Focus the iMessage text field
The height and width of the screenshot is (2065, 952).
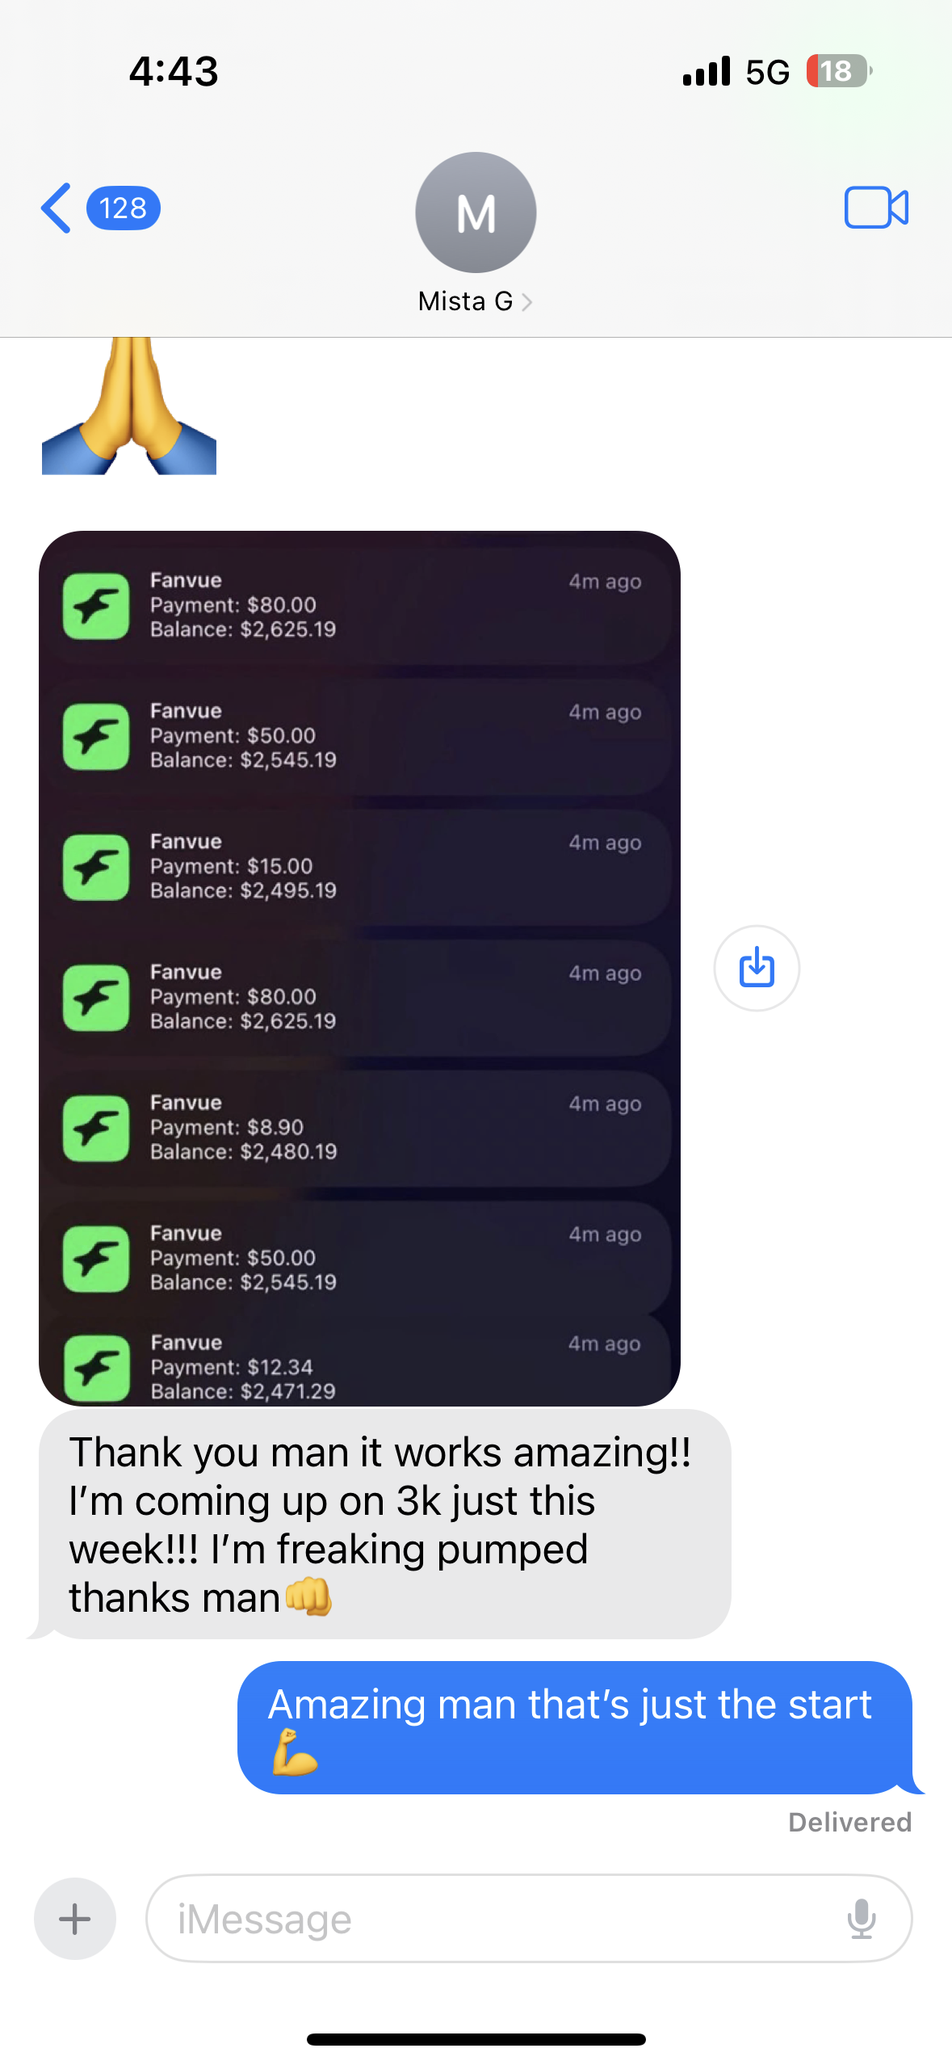(x=529, y=1919)
